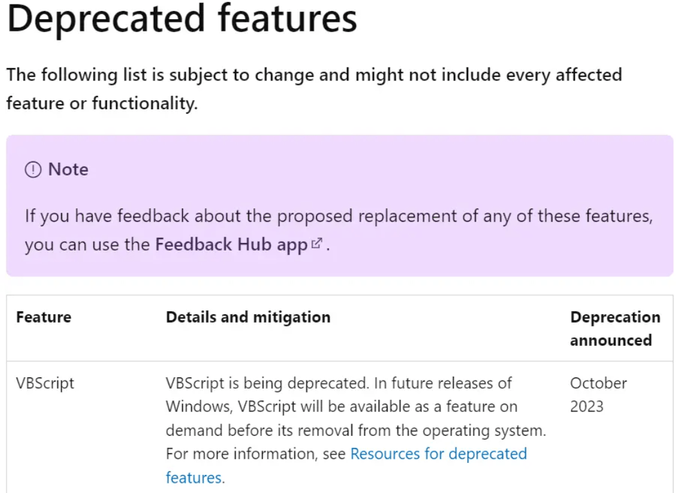Click the Details and mitigation column header
Viewport: 676px width, 493px height.
tap(248, 318)
